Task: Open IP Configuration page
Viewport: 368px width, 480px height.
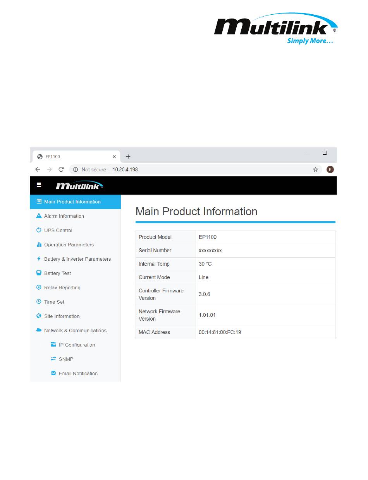Action: (77, 345)
